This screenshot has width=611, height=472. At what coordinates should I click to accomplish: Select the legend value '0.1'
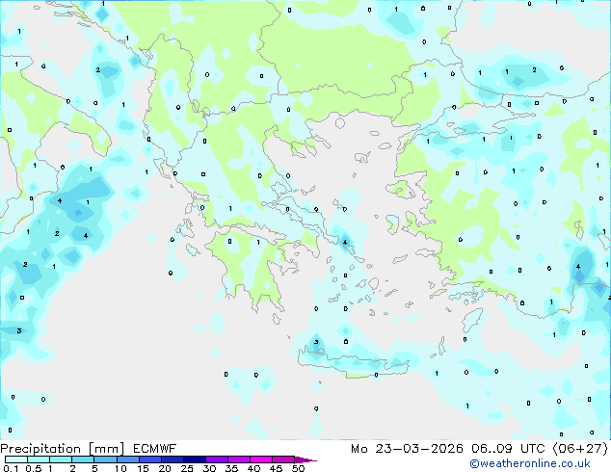(11, 468)
